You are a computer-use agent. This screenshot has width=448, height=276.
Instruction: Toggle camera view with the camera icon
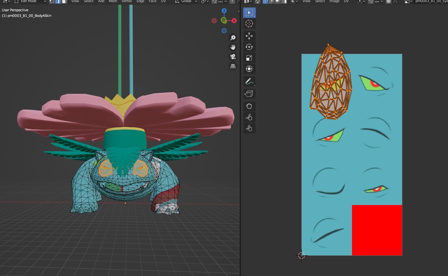[x=233, y=57]
